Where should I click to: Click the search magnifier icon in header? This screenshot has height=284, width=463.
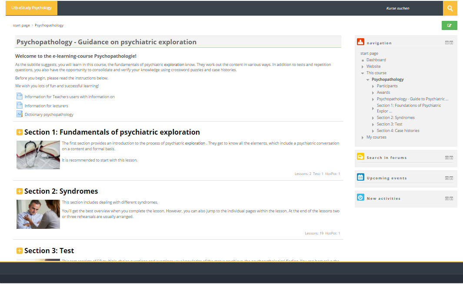pyautogui.click(x=450, y=8)
